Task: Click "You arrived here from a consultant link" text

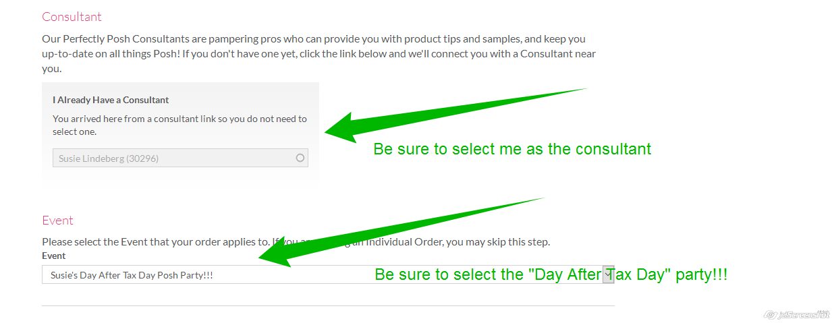Action: (179, 119)
